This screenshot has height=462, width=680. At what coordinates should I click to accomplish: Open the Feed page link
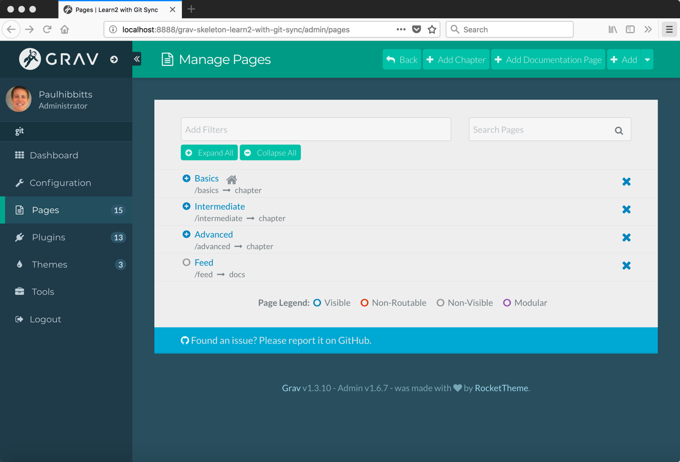tap(204, 263)
